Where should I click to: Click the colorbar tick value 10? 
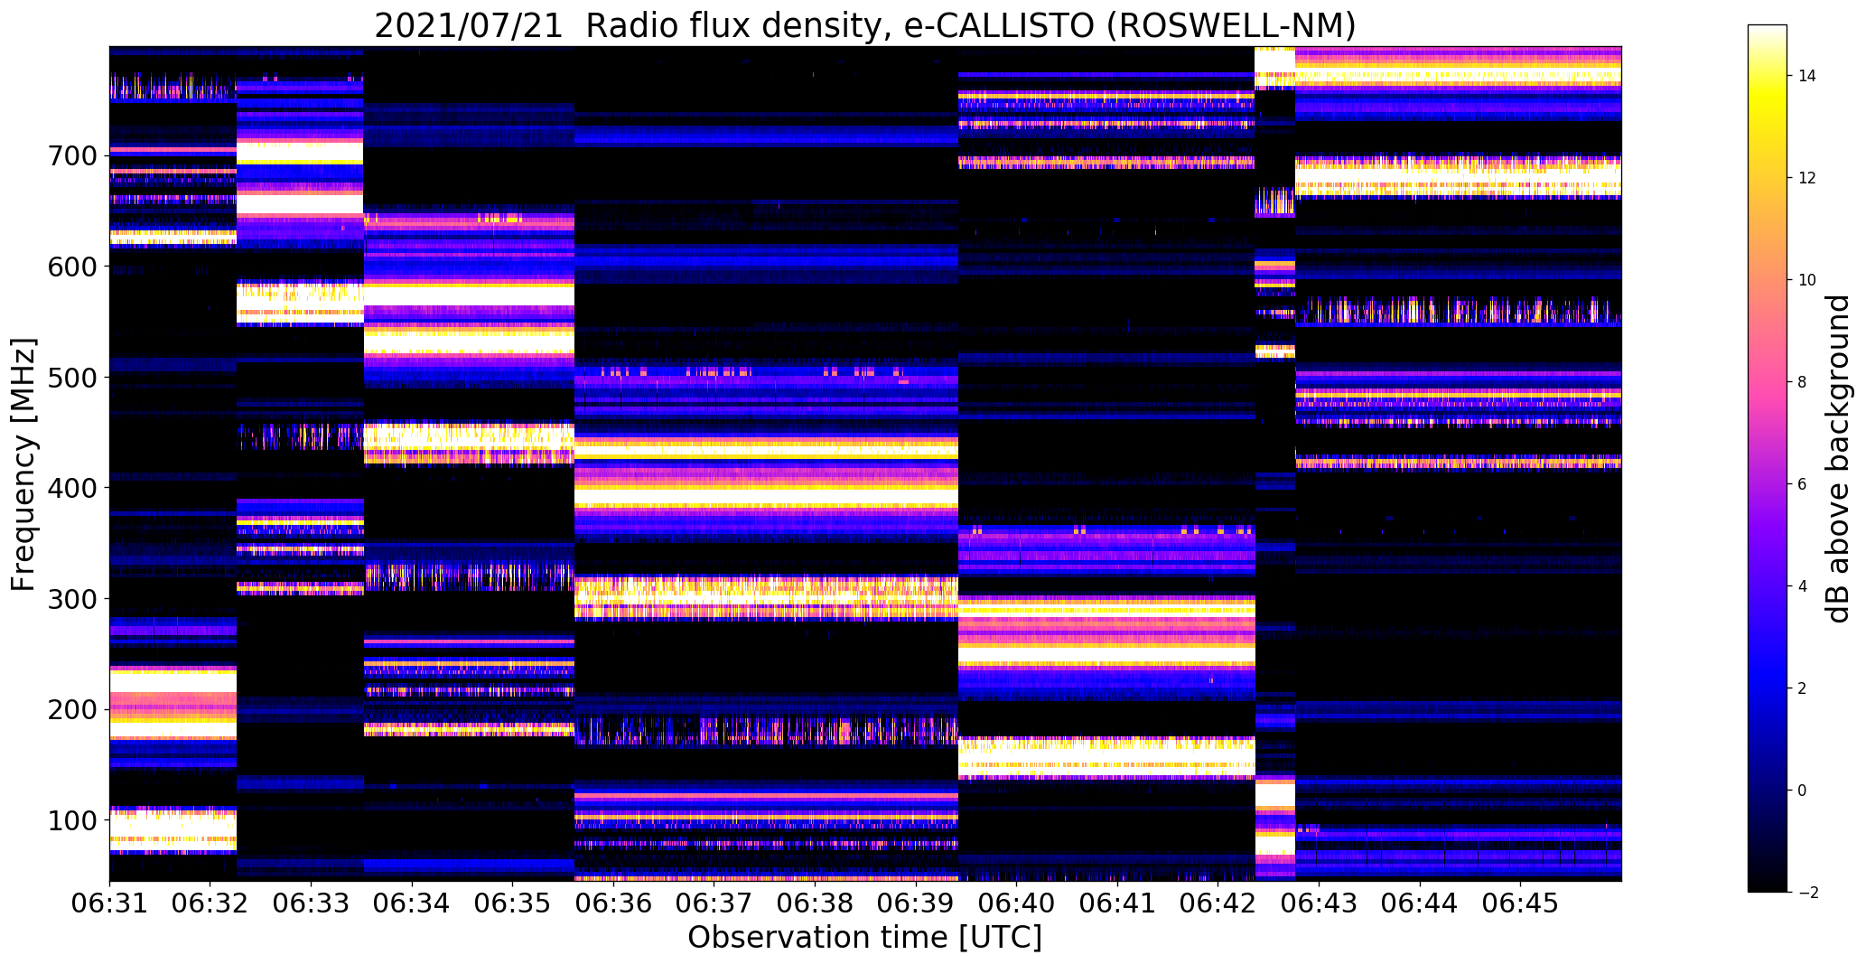point(1806,280)
